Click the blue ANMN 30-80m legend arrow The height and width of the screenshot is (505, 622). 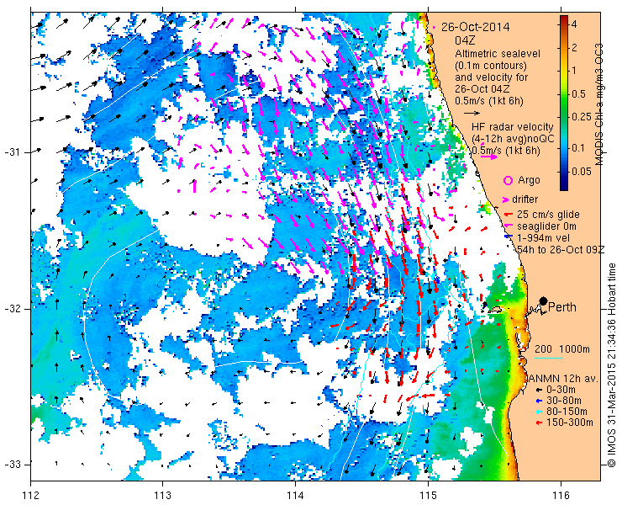539,401
